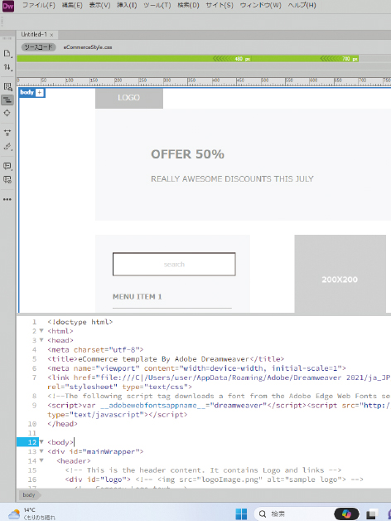Click the open documents icon in left toolbar

click(x=7, y=53)
